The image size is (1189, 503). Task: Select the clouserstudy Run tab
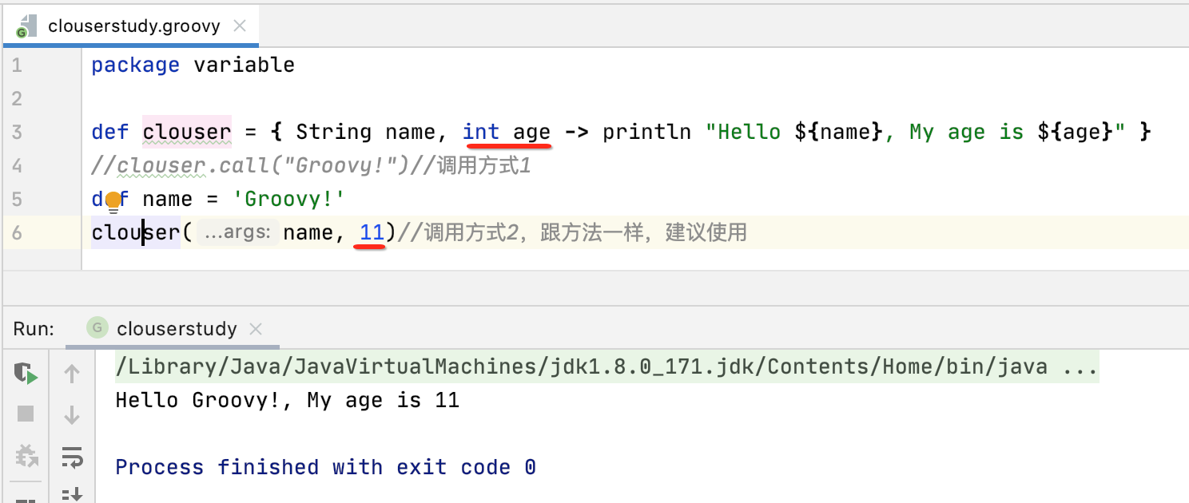pyautogui.click(x=176, y=329)
